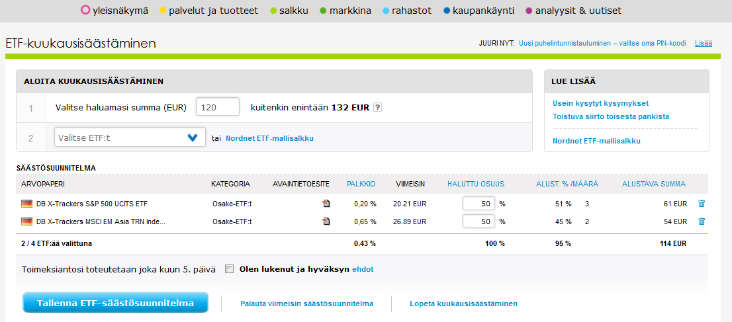Viewport: 732px width, 322px height.
Task: Click Palauta viimeisin säästösuunnitelma link
Action: (x=306, y=303)
